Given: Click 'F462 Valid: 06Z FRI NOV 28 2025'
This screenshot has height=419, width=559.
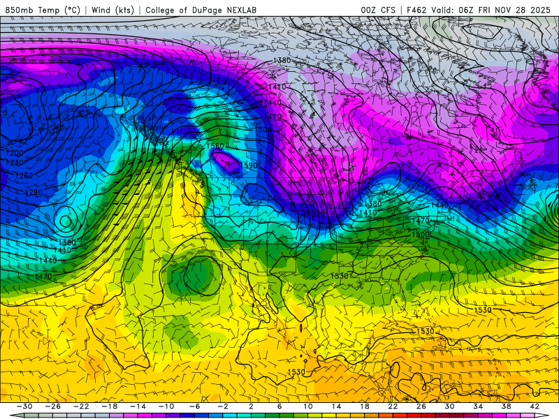Looking at the screenshot, I should point(478,10).
